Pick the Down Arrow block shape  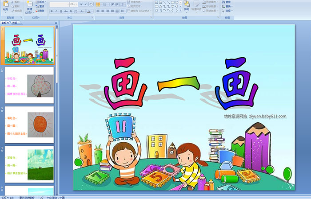coord(176,7)
